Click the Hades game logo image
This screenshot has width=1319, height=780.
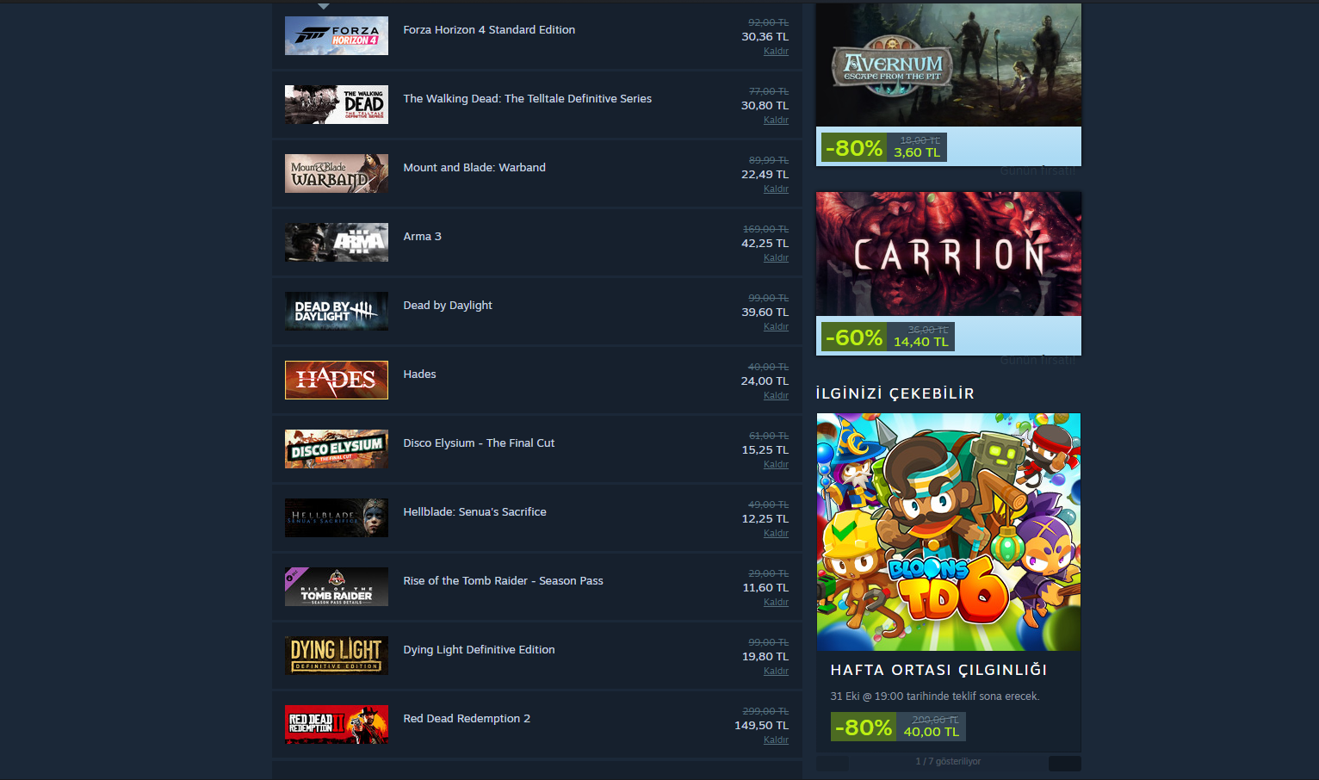(x=336, y=380)
